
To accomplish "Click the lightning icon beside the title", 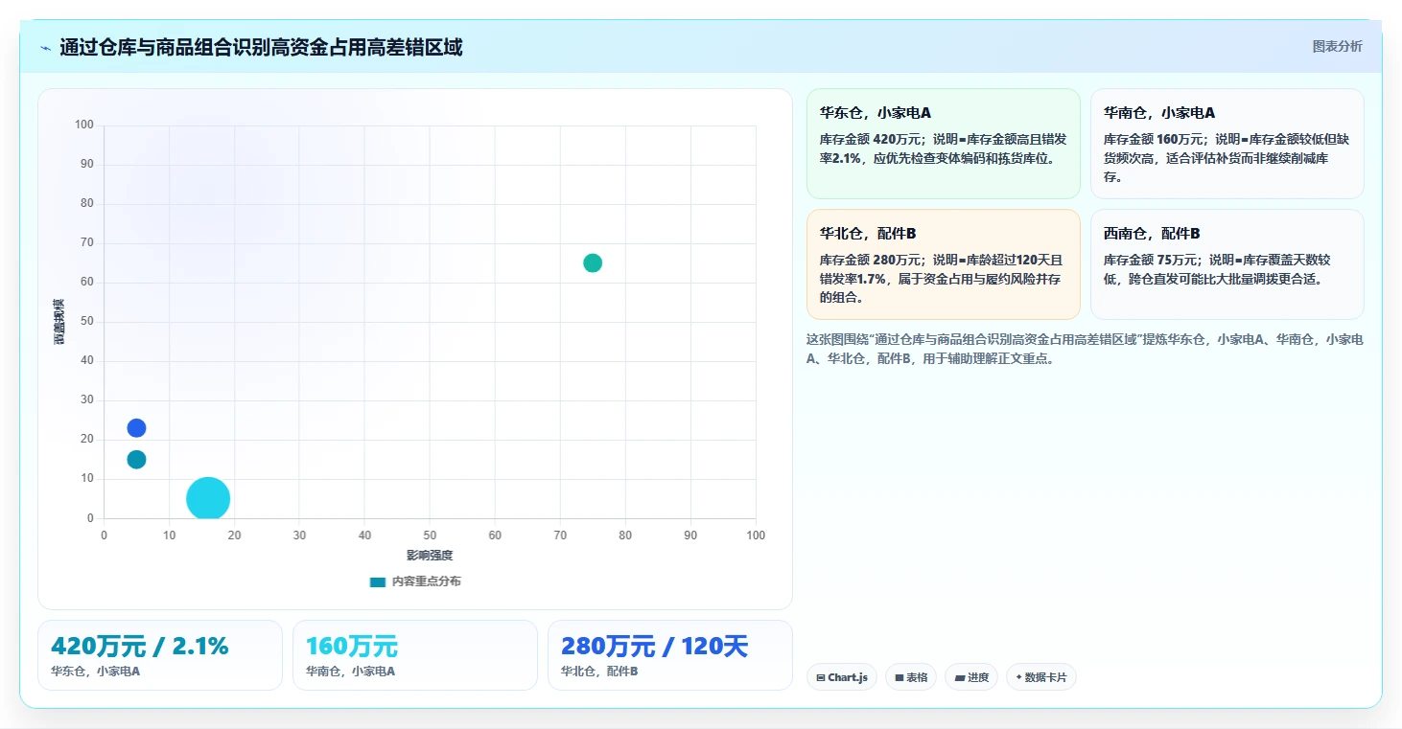I will 45,48.
